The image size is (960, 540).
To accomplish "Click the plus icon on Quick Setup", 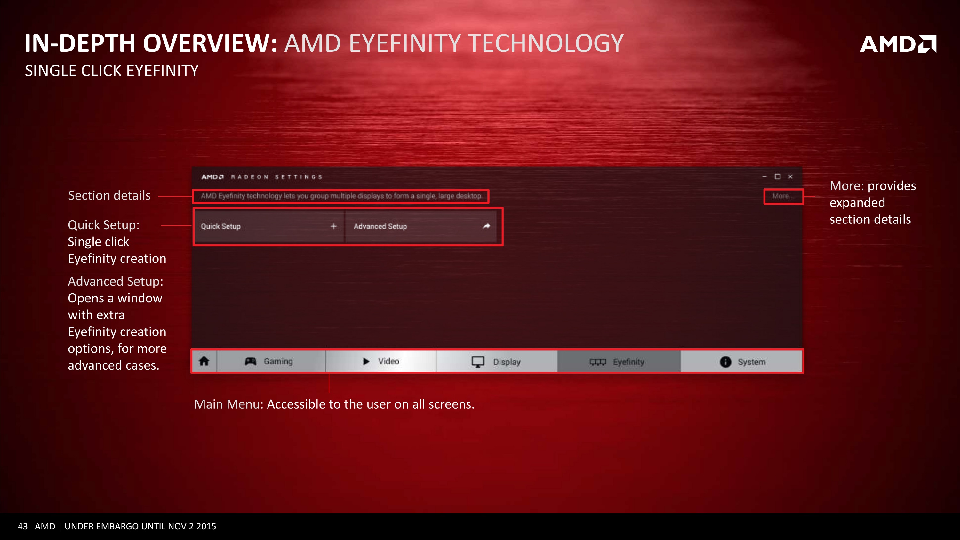I will [333, 226].
